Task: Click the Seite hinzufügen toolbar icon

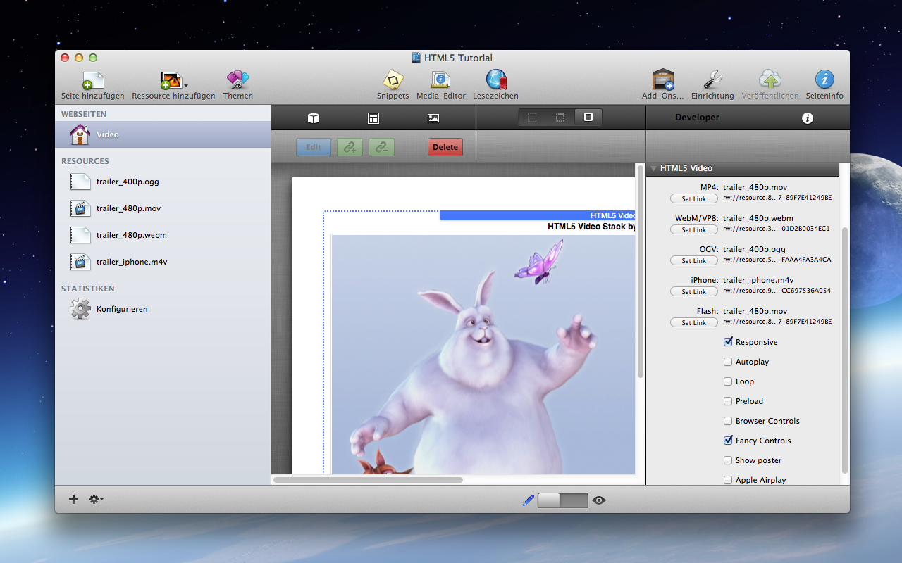Action: pos(93,80)
